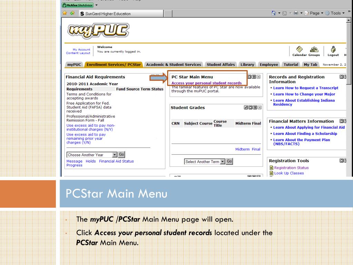Click the browser Home icon

tap(273, 13)
